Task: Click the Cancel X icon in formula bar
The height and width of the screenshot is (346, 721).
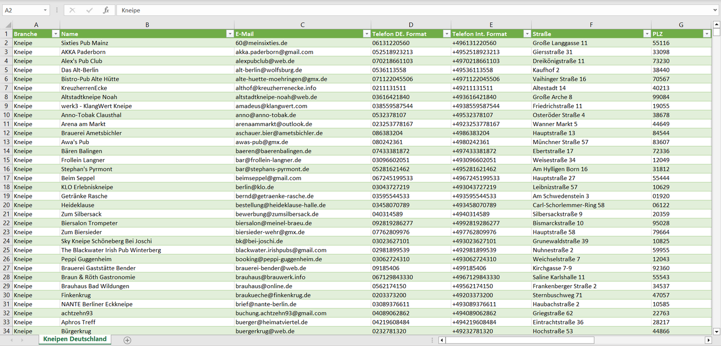Action: [73, 10]
